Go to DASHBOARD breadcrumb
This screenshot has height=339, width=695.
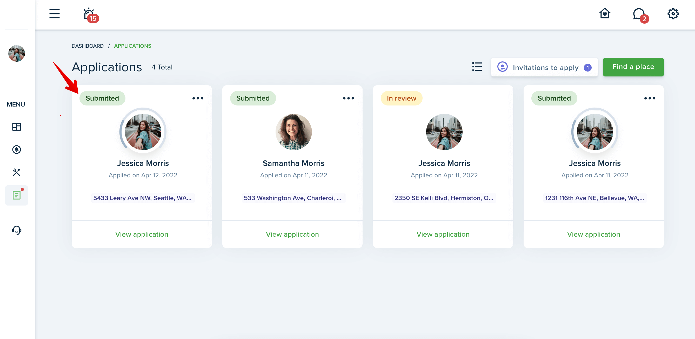(x=88, y=46)
